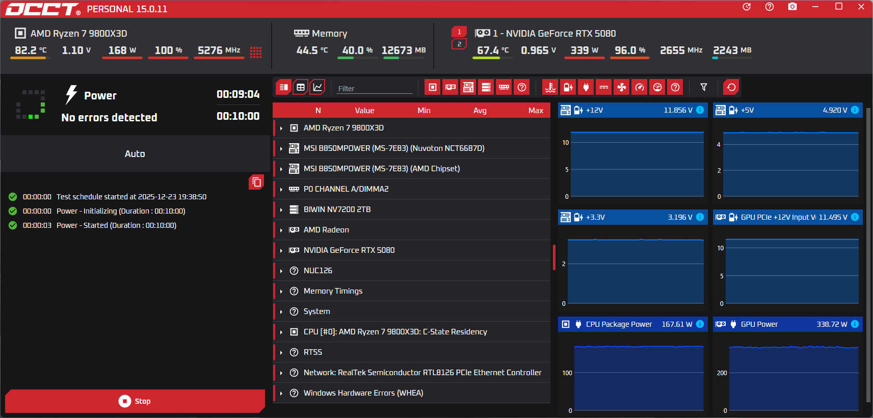The height and width of the screenshot is (418, 873).
Task: Reset sensor statistics with the circular arrow
Action: click(x=731, y=87)
